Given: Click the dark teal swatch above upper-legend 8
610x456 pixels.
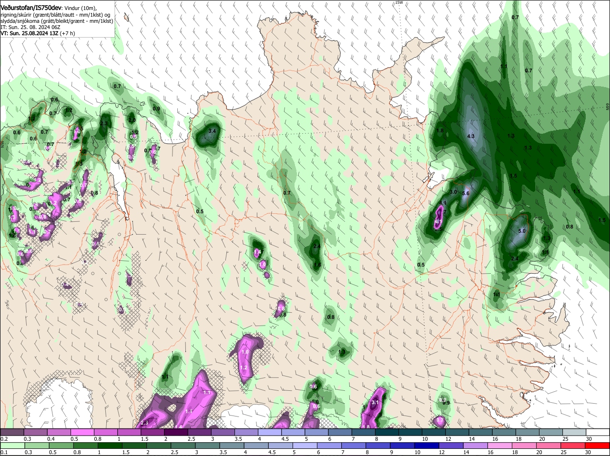Looking at the screenshot, I should (x=387, y=432).
